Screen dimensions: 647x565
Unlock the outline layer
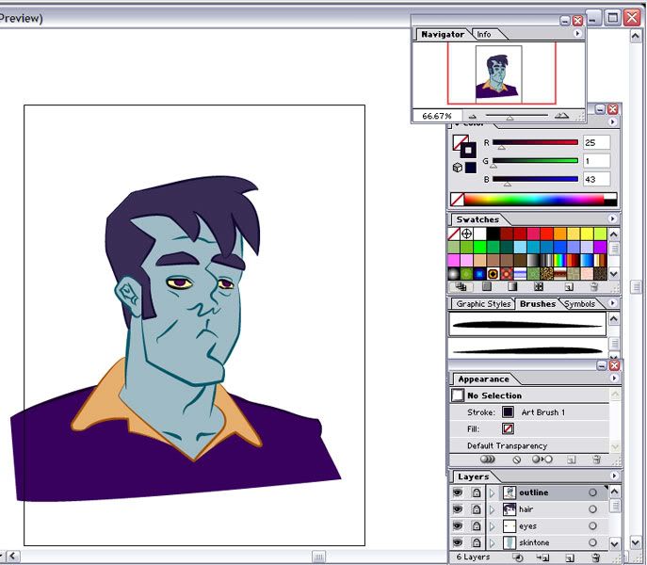477,492
